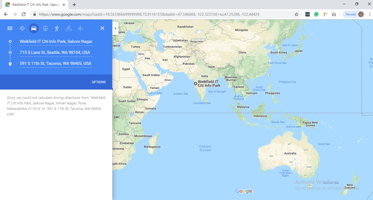The width and height of the screenshot is (373, 200).
Task: Click the browser Back arrow
Action: [x=6, y=14]
